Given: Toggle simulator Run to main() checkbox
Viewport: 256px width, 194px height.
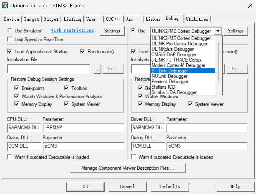Looking at the screenshot, I should 83,51.
